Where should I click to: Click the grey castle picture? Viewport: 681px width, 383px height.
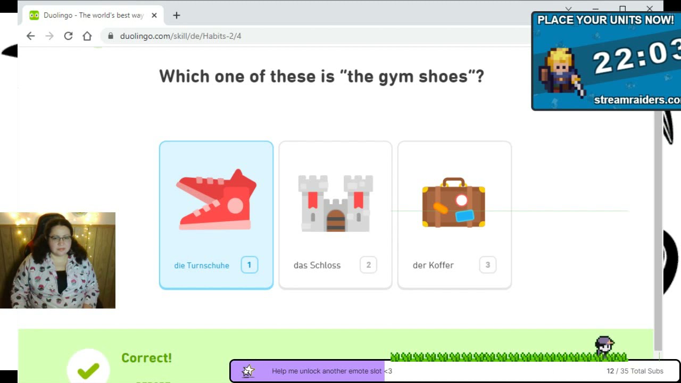[335, 203]
